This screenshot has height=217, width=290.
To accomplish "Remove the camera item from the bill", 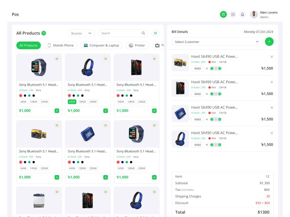I will click(x=272, y=57).
